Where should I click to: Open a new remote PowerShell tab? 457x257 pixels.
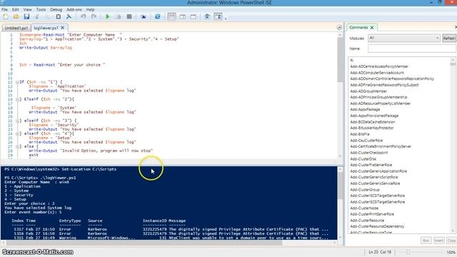point(143,16)
